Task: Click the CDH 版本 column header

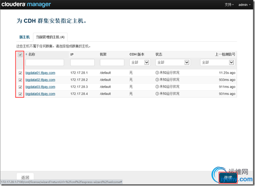Action: point(137,54)
